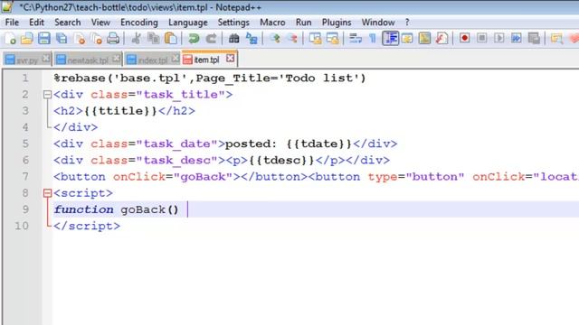579x325 pixels.
Task: Open the Plugins menu
Action: (x=337, y=23)
